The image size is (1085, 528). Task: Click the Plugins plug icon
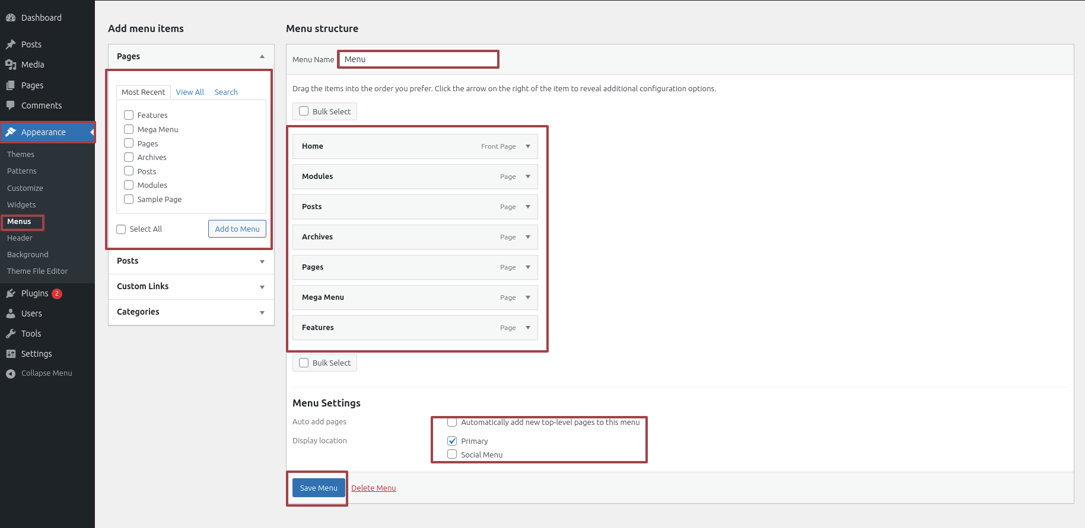(11, 293)
